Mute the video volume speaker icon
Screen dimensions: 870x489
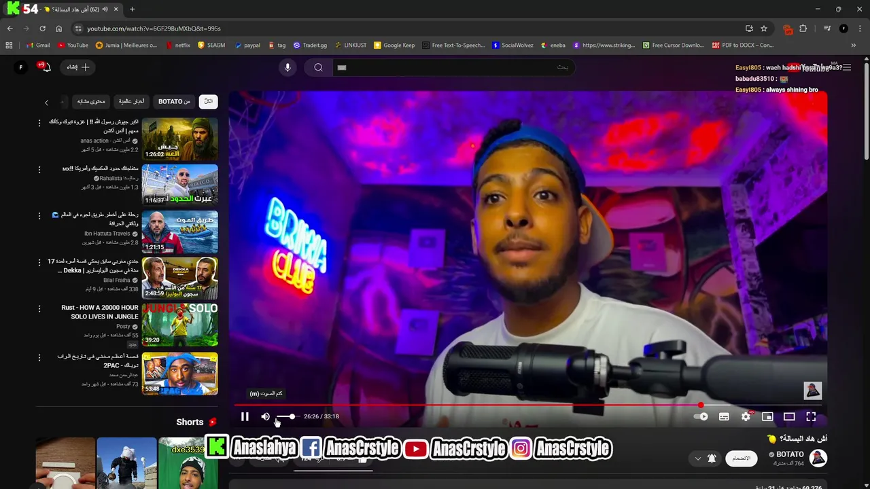[x=265, y=416]
